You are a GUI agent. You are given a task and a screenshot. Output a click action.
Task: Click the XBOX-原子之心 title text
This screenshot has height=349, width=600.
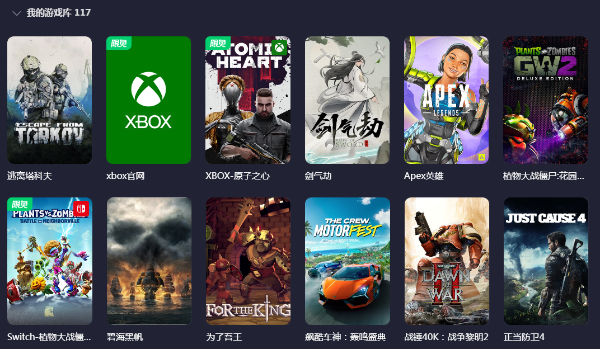(237, 176)
